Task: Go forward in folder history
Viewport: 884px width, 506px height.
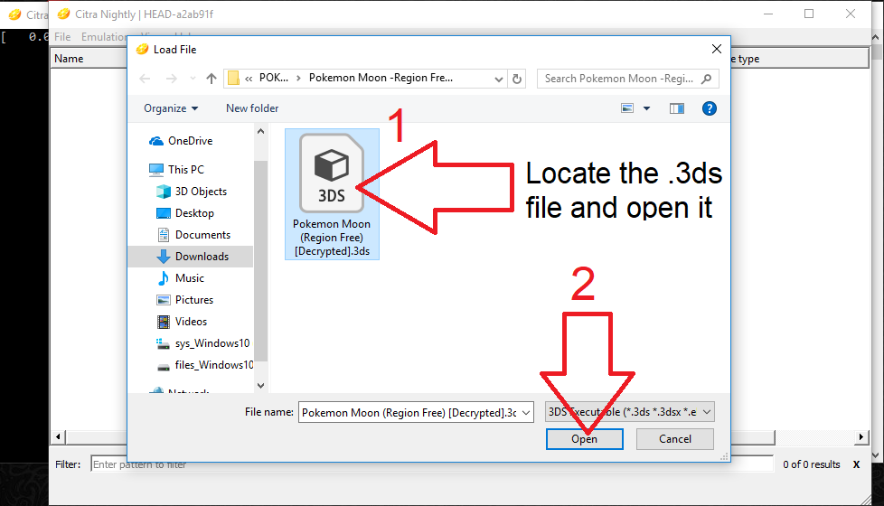Action: pyautogui.click(x=172, y=79)
